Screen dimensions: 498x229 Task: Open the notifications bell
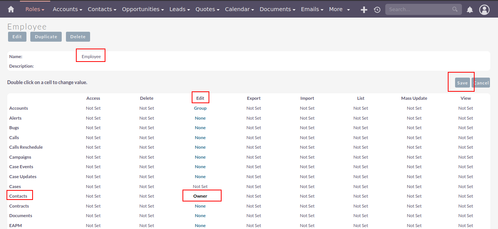[x=470, y=10]
